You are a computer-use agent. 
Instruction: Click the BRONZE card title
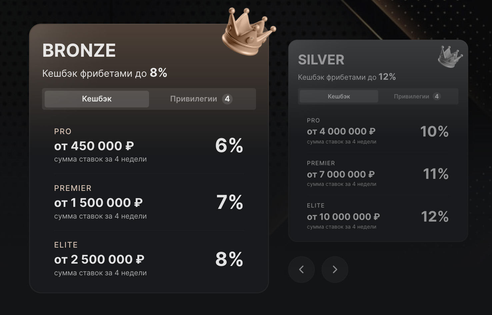[x=79, y=51]
